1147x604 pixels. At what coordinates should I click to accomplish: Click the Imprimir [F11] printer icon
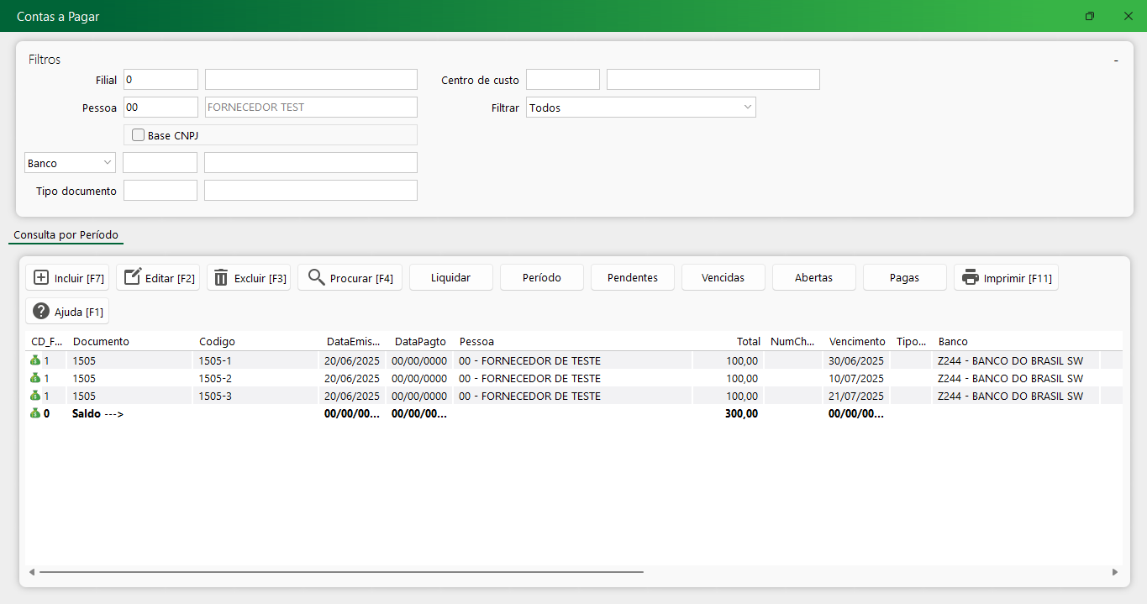point(971,278)
